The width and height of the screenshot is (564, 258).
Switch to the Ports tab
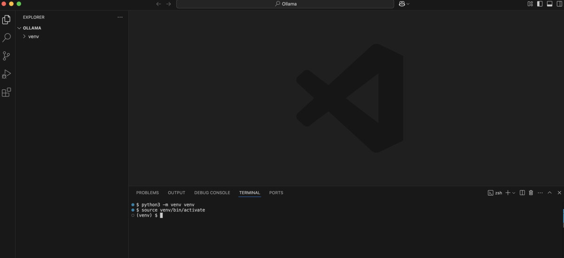pyautogui.click(x=276, y=193)
